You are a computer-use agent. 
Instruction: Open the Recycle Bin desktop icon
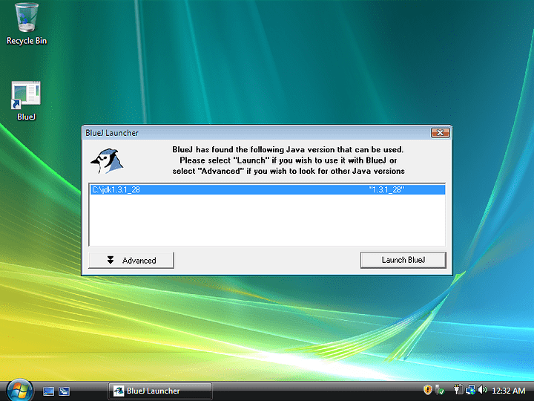pyautogui.click(x=26, y=23)
